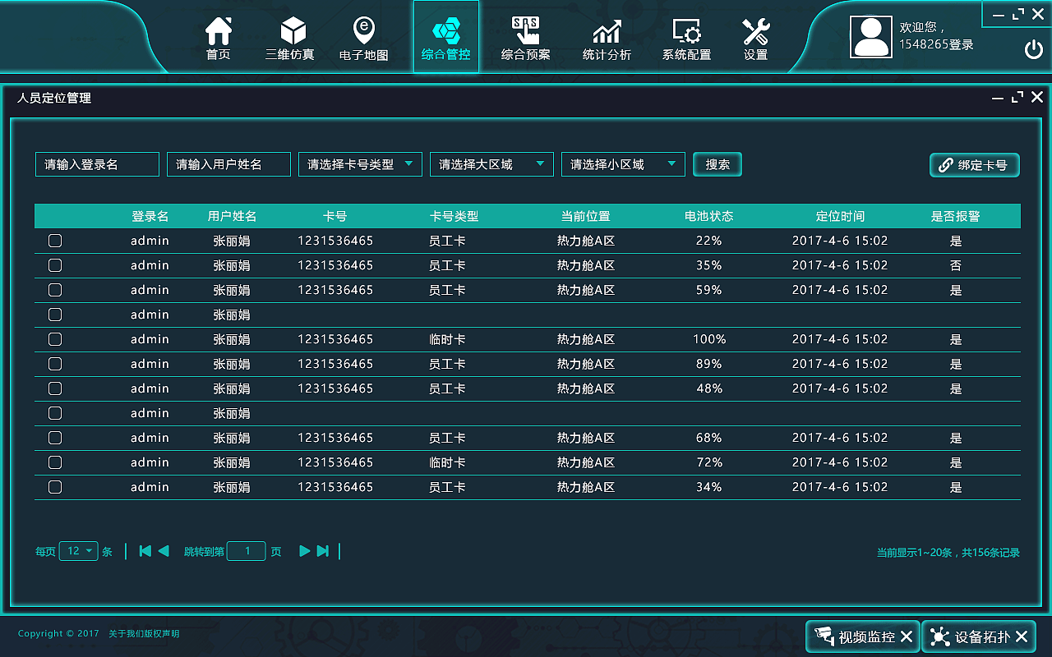Open 首页 from the top navigation
This screenshot has height=657, width=1052.
pos(218,37)
